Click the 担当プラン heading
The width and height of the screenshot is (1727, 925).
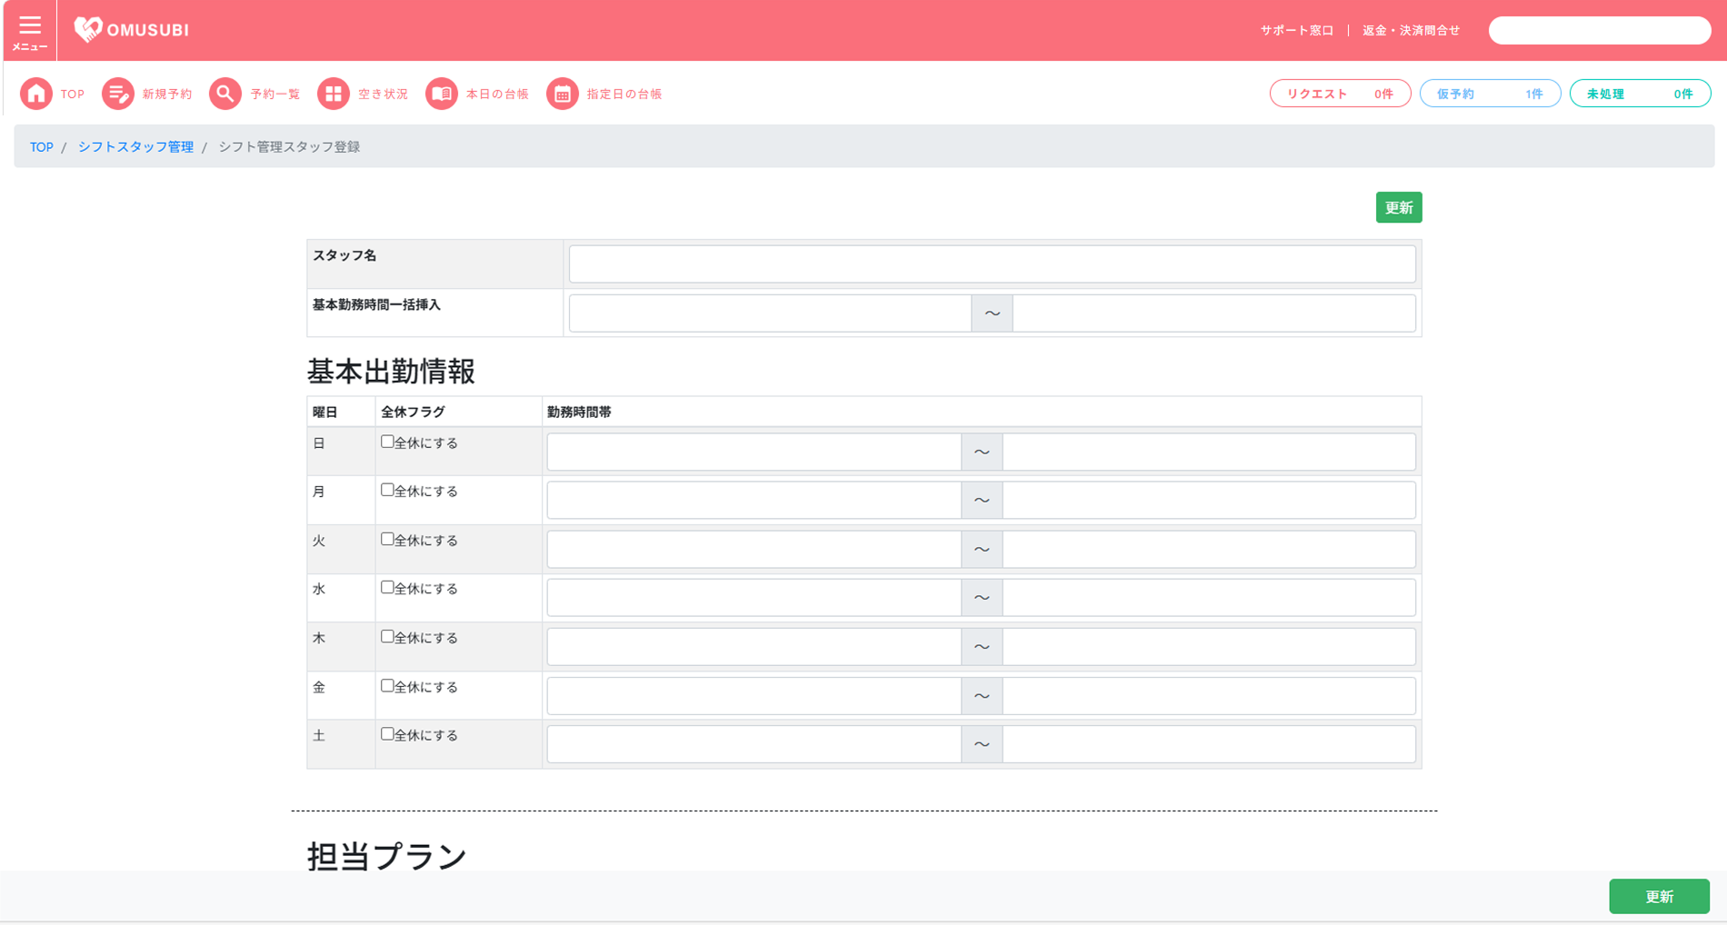pyautogui.click(x=387, y=856)
